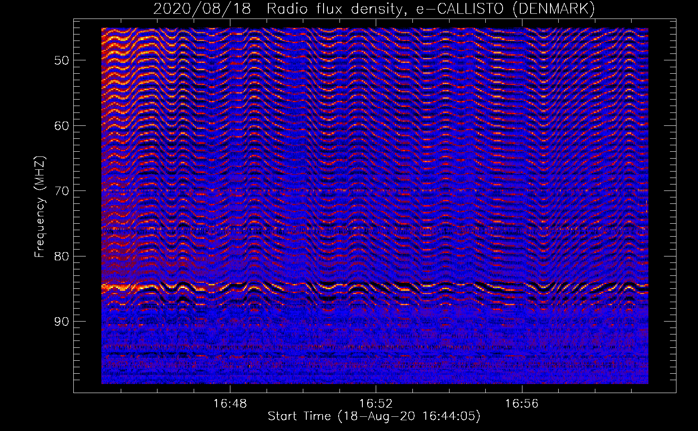
Task: Select the Frequency (MHZ) axis label
Action: 40,207
